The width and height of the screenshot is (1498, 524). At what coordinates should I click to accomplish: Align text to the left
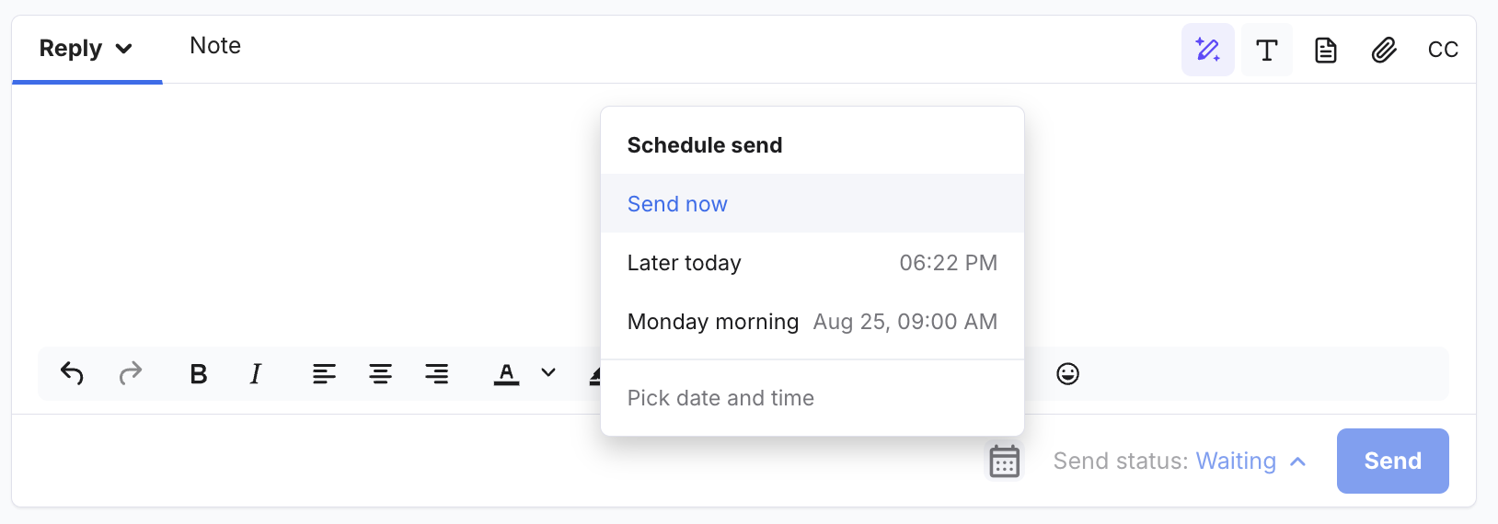click(324, 374)
